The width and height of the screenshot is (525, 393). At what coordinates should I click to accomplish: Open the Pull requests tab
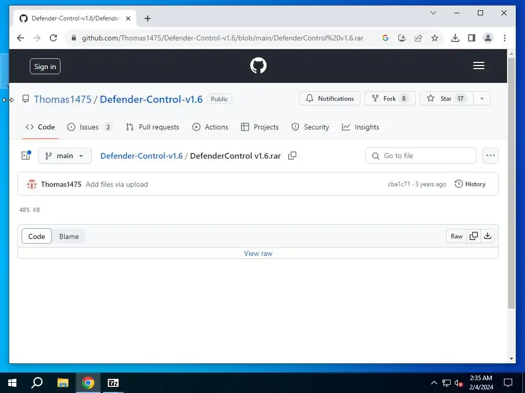[x=152, y=127]
